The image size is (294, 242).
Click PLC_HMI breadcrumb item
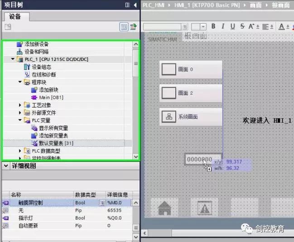154,5
